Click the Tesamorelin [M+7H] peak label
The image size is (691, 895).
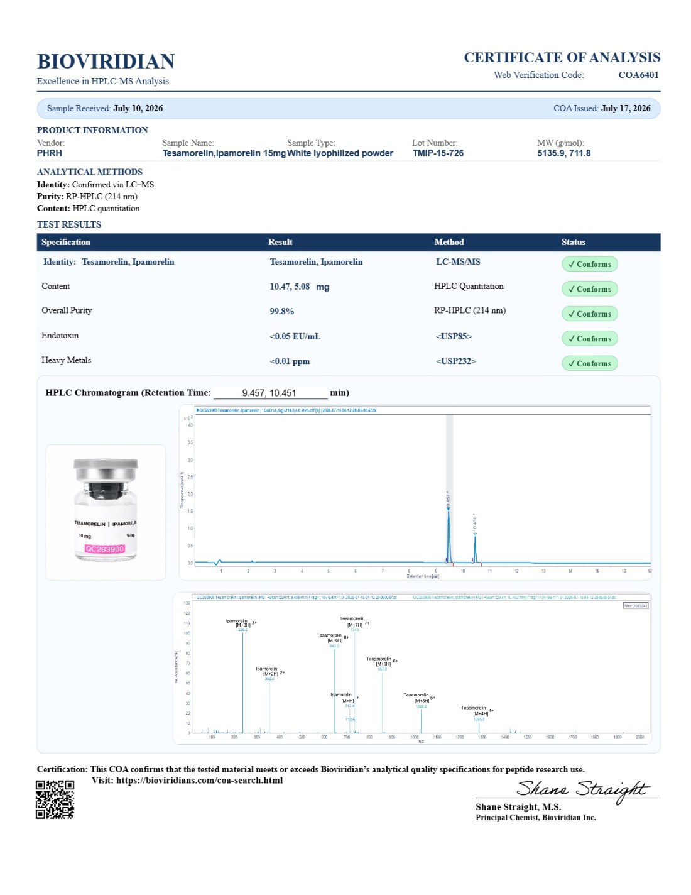pos(354,622)
